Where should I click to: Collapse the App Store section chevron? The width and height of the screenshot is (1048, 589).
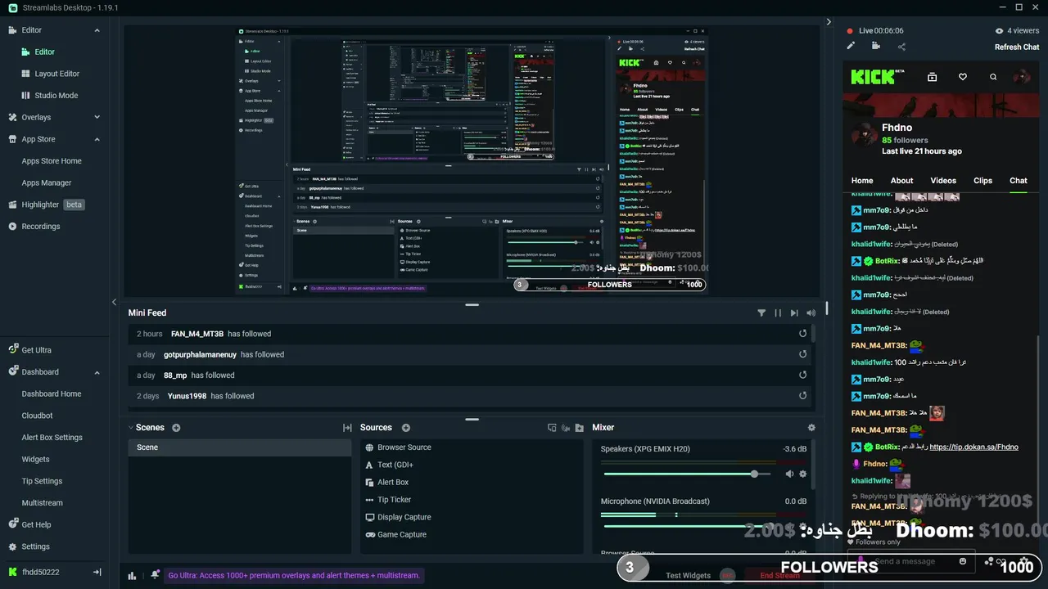click(x=97, y=139)
